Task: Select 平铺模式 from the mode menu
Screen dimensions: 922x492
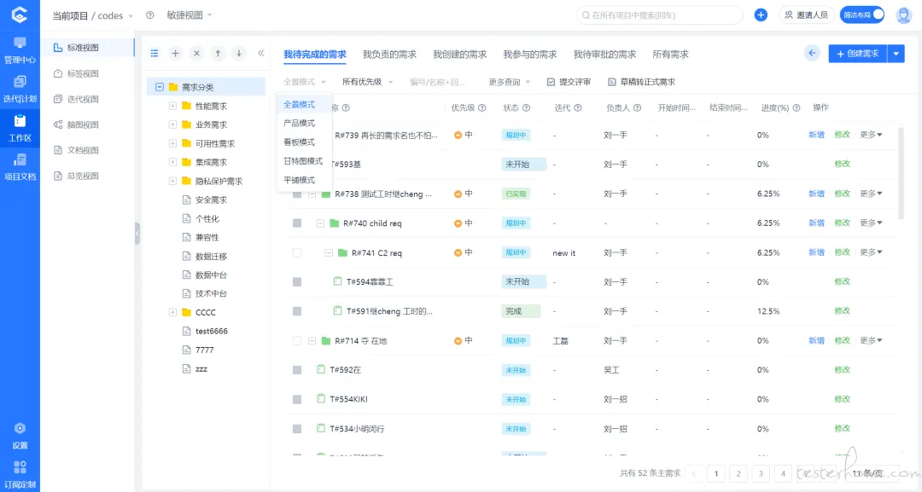Action: coord(300,180)
